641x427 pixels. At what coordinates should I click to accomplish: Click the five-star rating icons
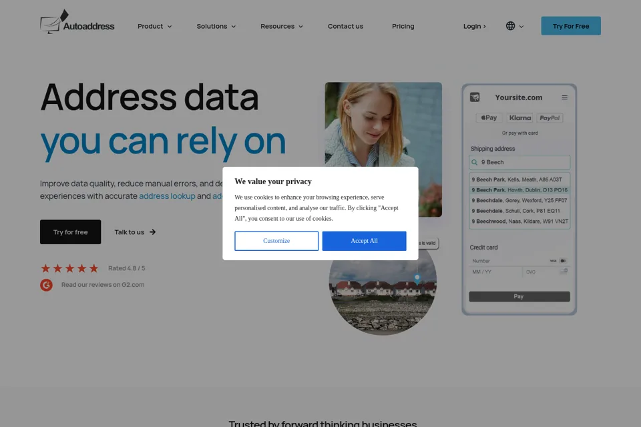[69, 268]
